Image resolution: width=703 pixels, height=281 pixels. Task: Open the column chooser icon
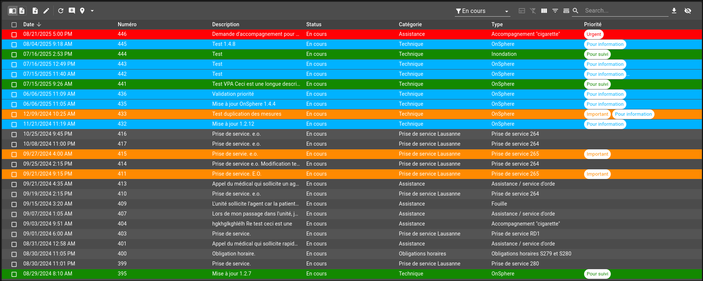pos(544,11)
